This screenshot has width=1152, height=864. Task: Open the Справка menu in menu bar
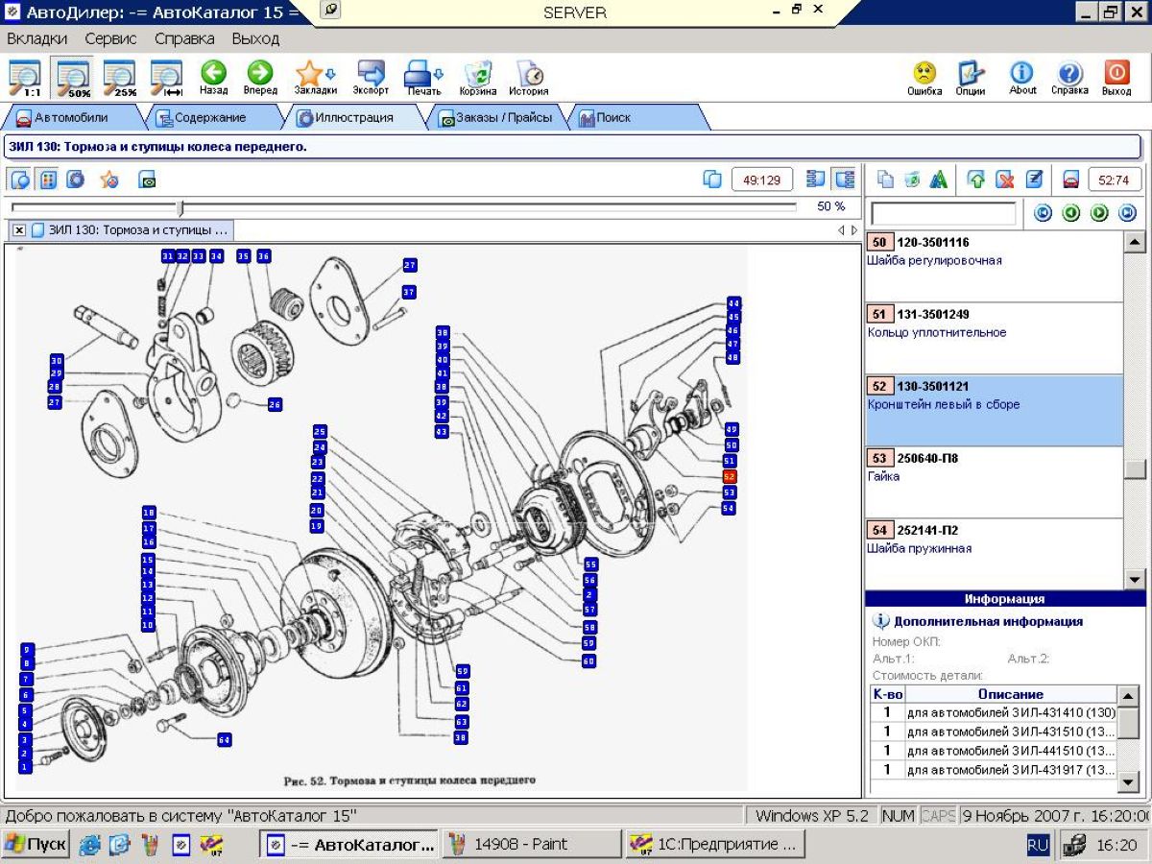[184, 38]
